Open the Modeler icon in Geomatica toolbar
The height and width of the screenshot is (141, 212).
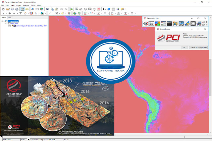click(x=163, y=24)
